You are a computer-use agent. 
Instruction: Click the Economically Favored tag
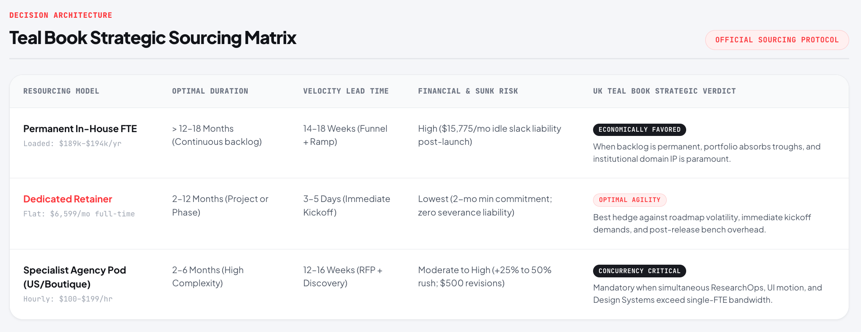tap(639, 130)
